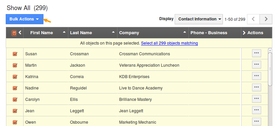Image resolution: width=277 pixels, height=126 pixels.
Task: Open actions menu for Carolyn Ellis
Action: pyautogui.click(x=256, y=99)
